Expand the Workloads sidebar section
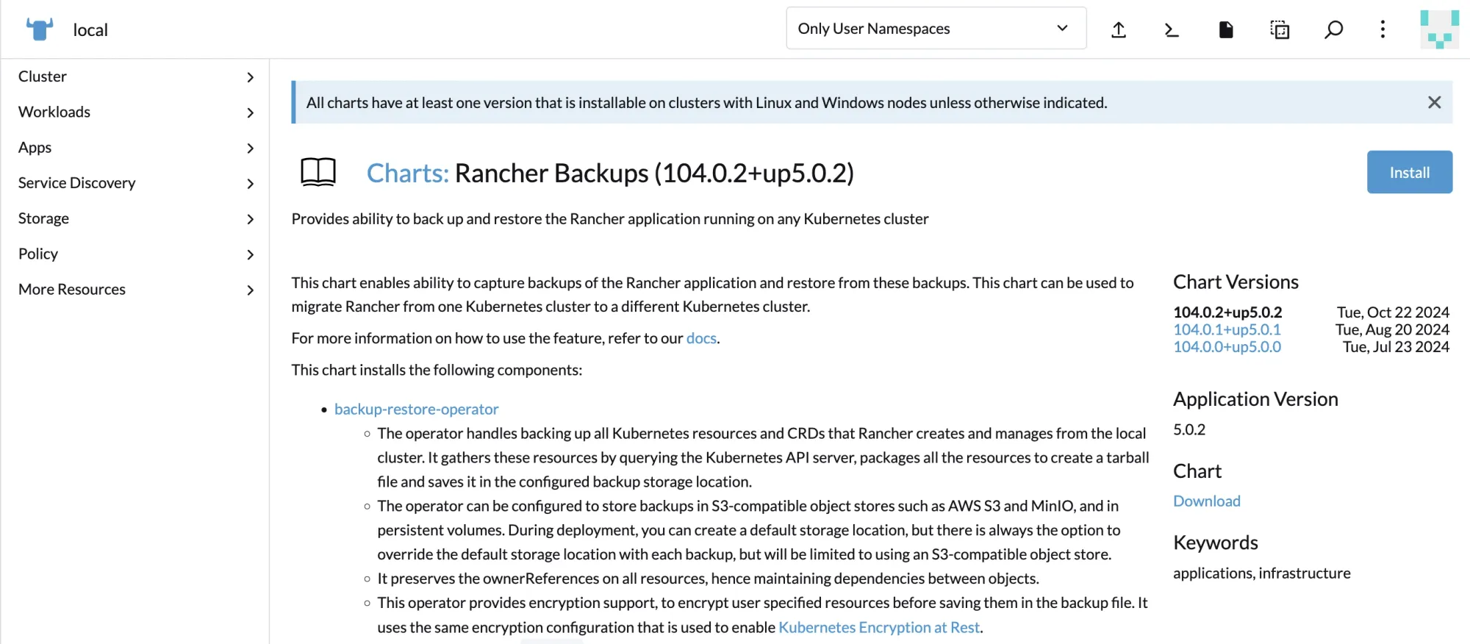 coord(136,112)
